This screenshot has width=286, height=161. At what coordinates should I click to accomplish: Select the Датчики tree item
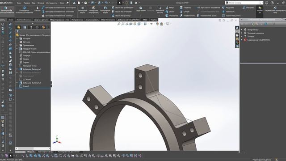pyautogui.click(x=26, y=42)
